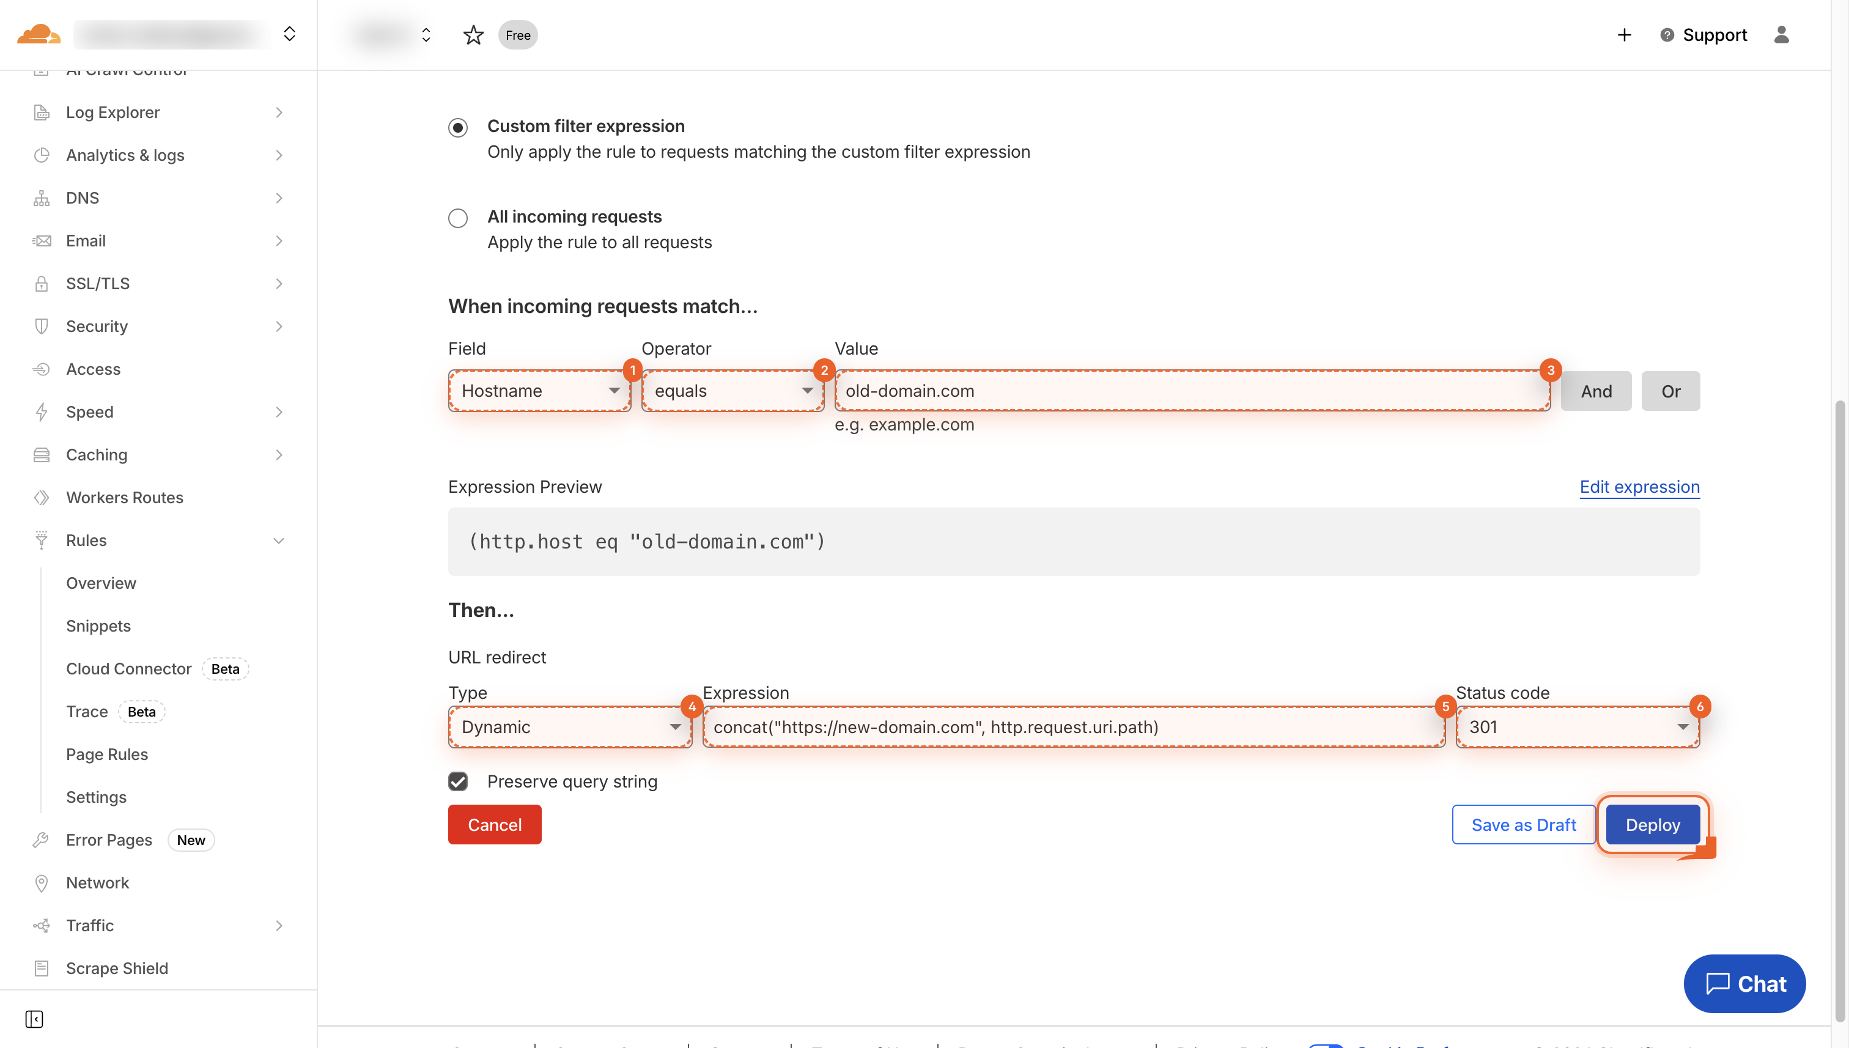Image resolution: width=1849 pixels, height=1048 pixels.
Task: Open the DNS section icon in sidebar
Action: (41, 197)
